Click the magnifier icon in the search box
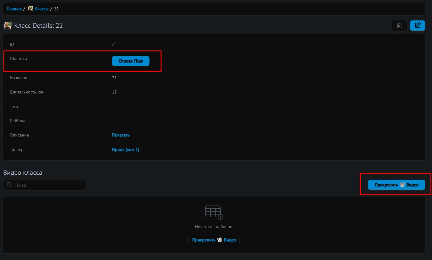The width and height of the screenshot is (432, 260). point(10,185)
